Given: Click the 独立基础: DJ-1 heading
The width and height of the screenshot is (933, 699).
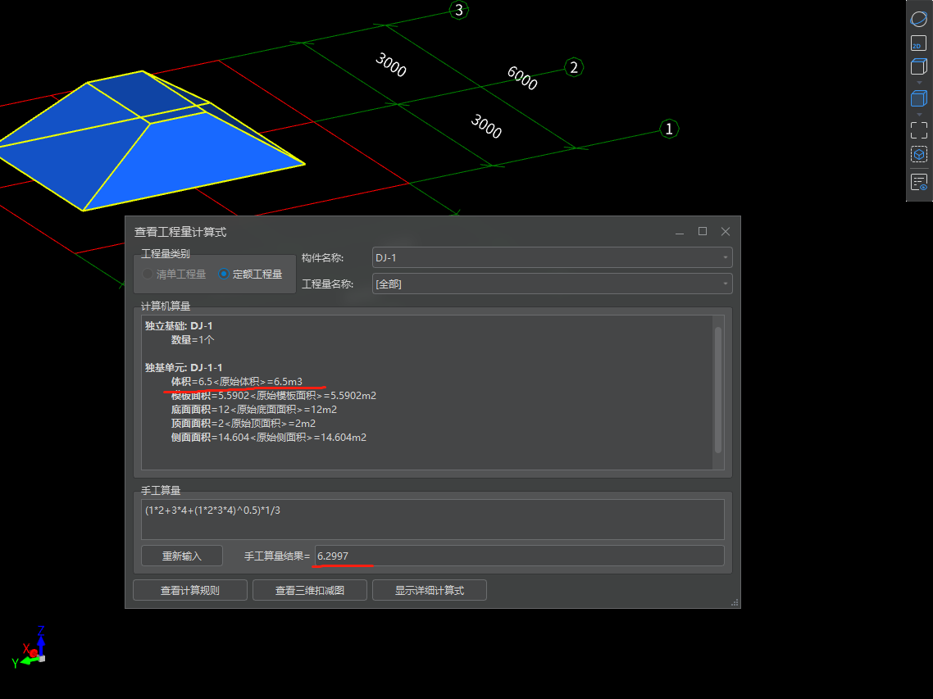Looking at the screenshot, I should tap(179, 326).
